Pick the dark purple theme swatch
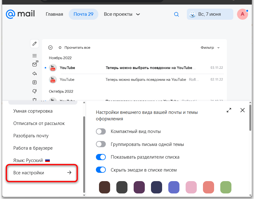The image size is (254, 199). 139,187
